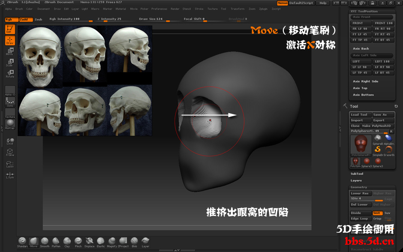This screenshot has height=252, width=403.
Task: Open the MatCap material picker
Action: click(x=10, y=124)
